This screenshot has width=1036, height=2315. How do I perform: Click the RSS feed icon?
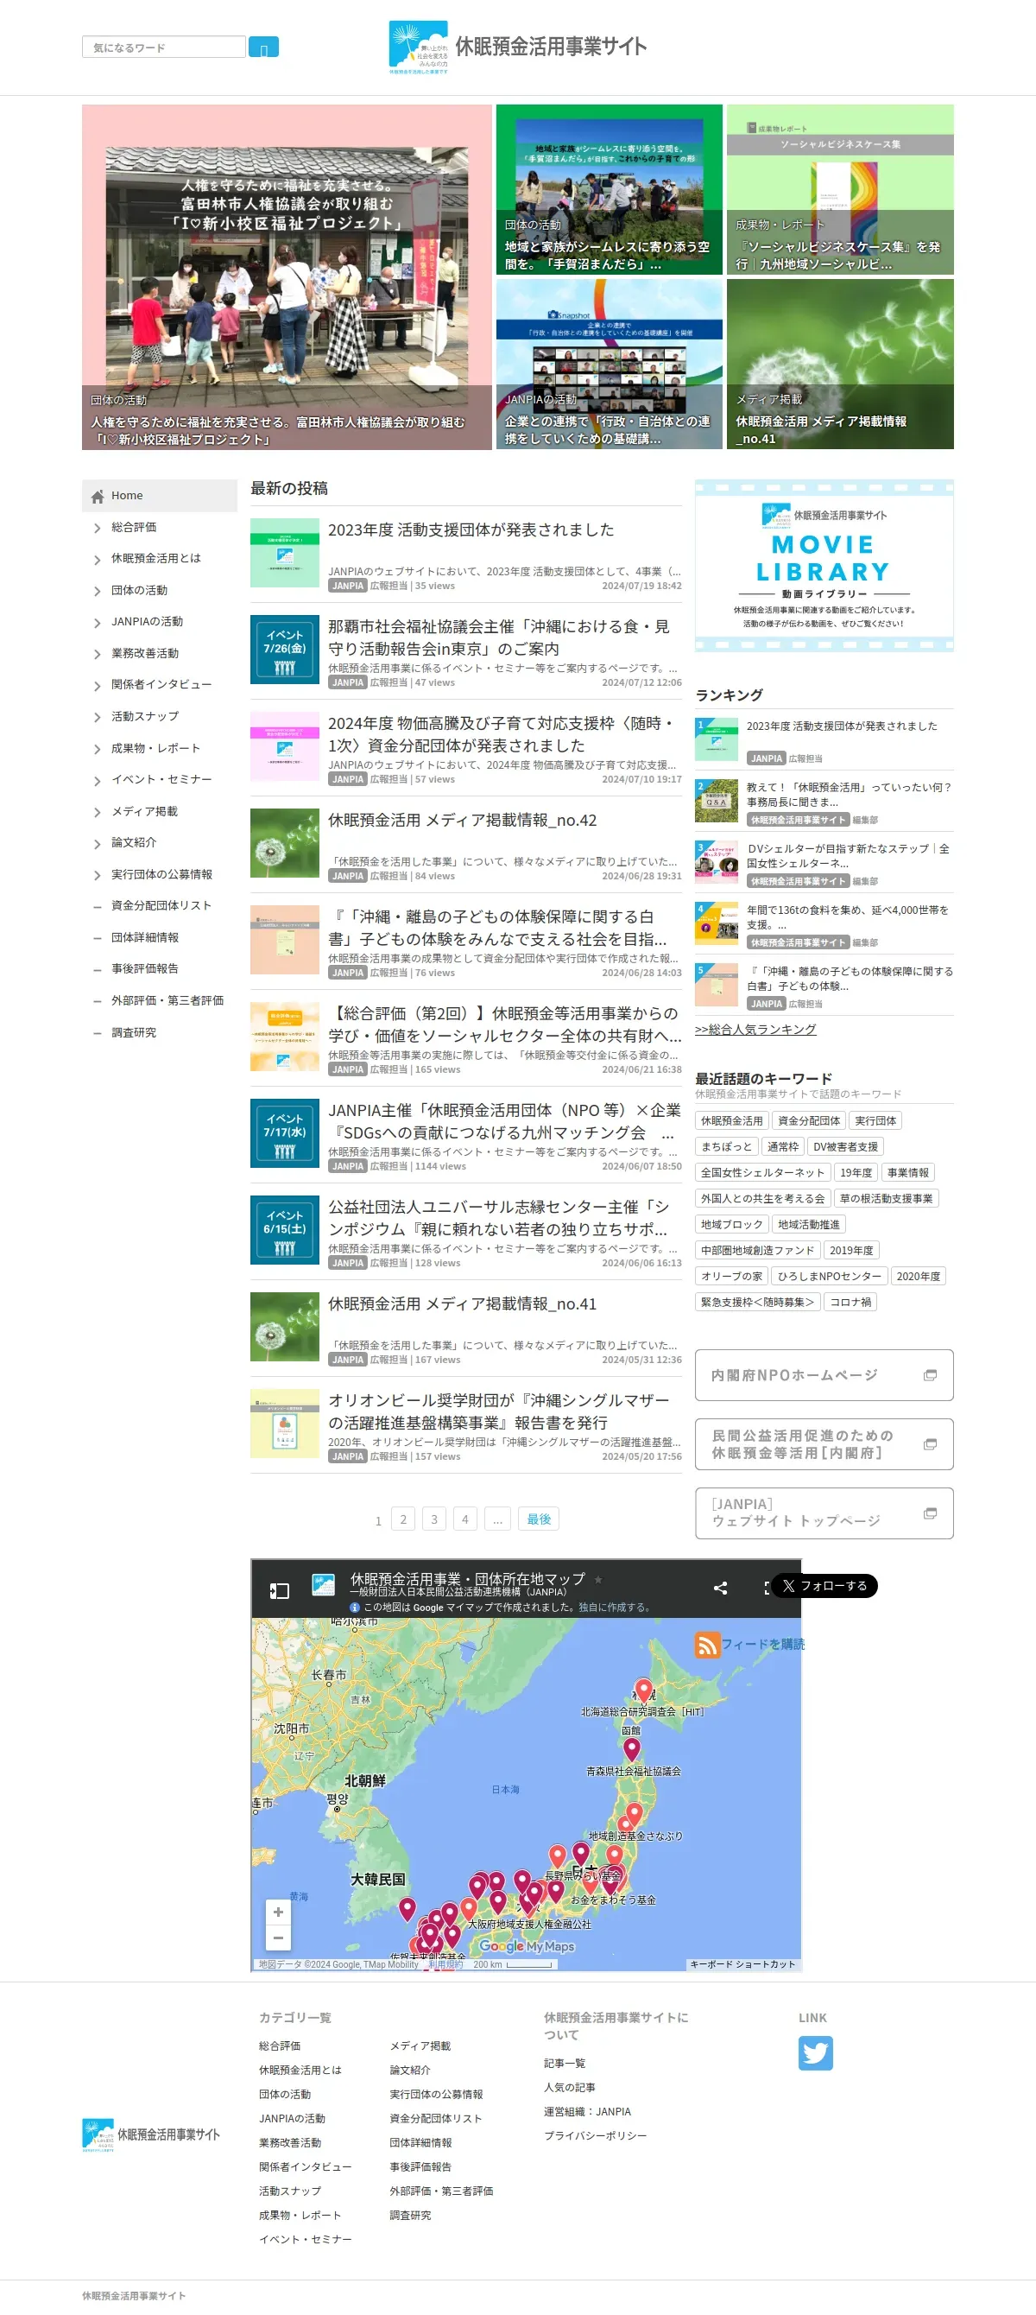(706, 1645)
